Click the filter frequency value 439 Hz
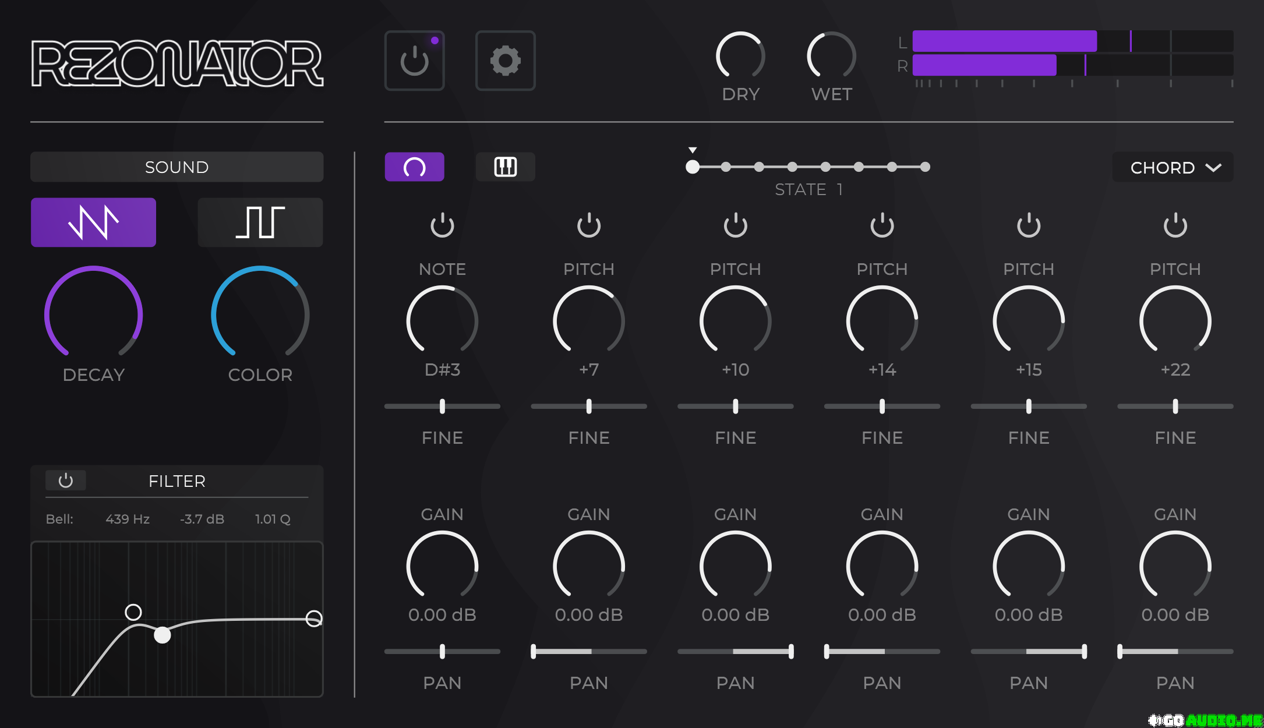This screenshot has width=1264, height=728. (x=128, y=519)
